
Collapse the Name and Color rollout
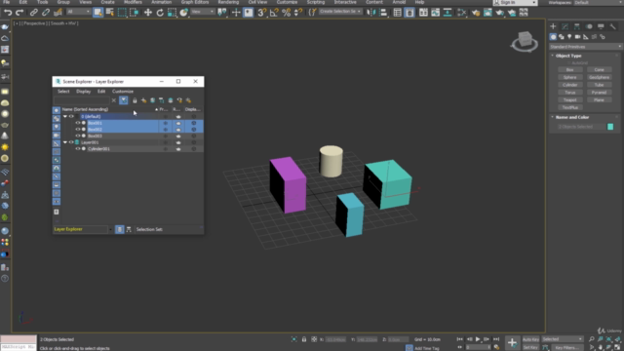(553, 117)
